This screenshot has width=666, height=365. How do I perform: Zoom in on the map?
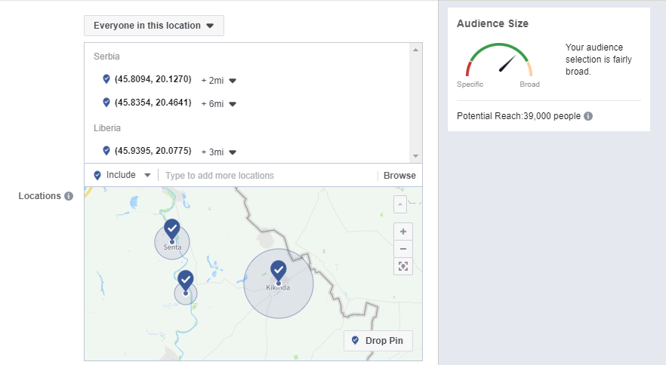pos(402,232)
